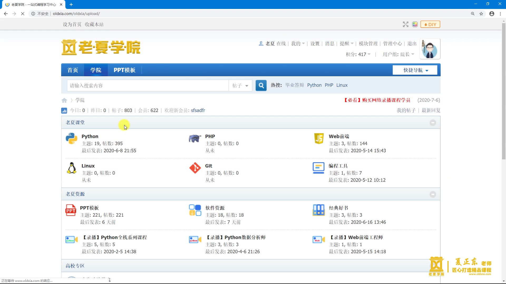
Task: Click the Linux penguin forum icon
Action: click(71, 168)
